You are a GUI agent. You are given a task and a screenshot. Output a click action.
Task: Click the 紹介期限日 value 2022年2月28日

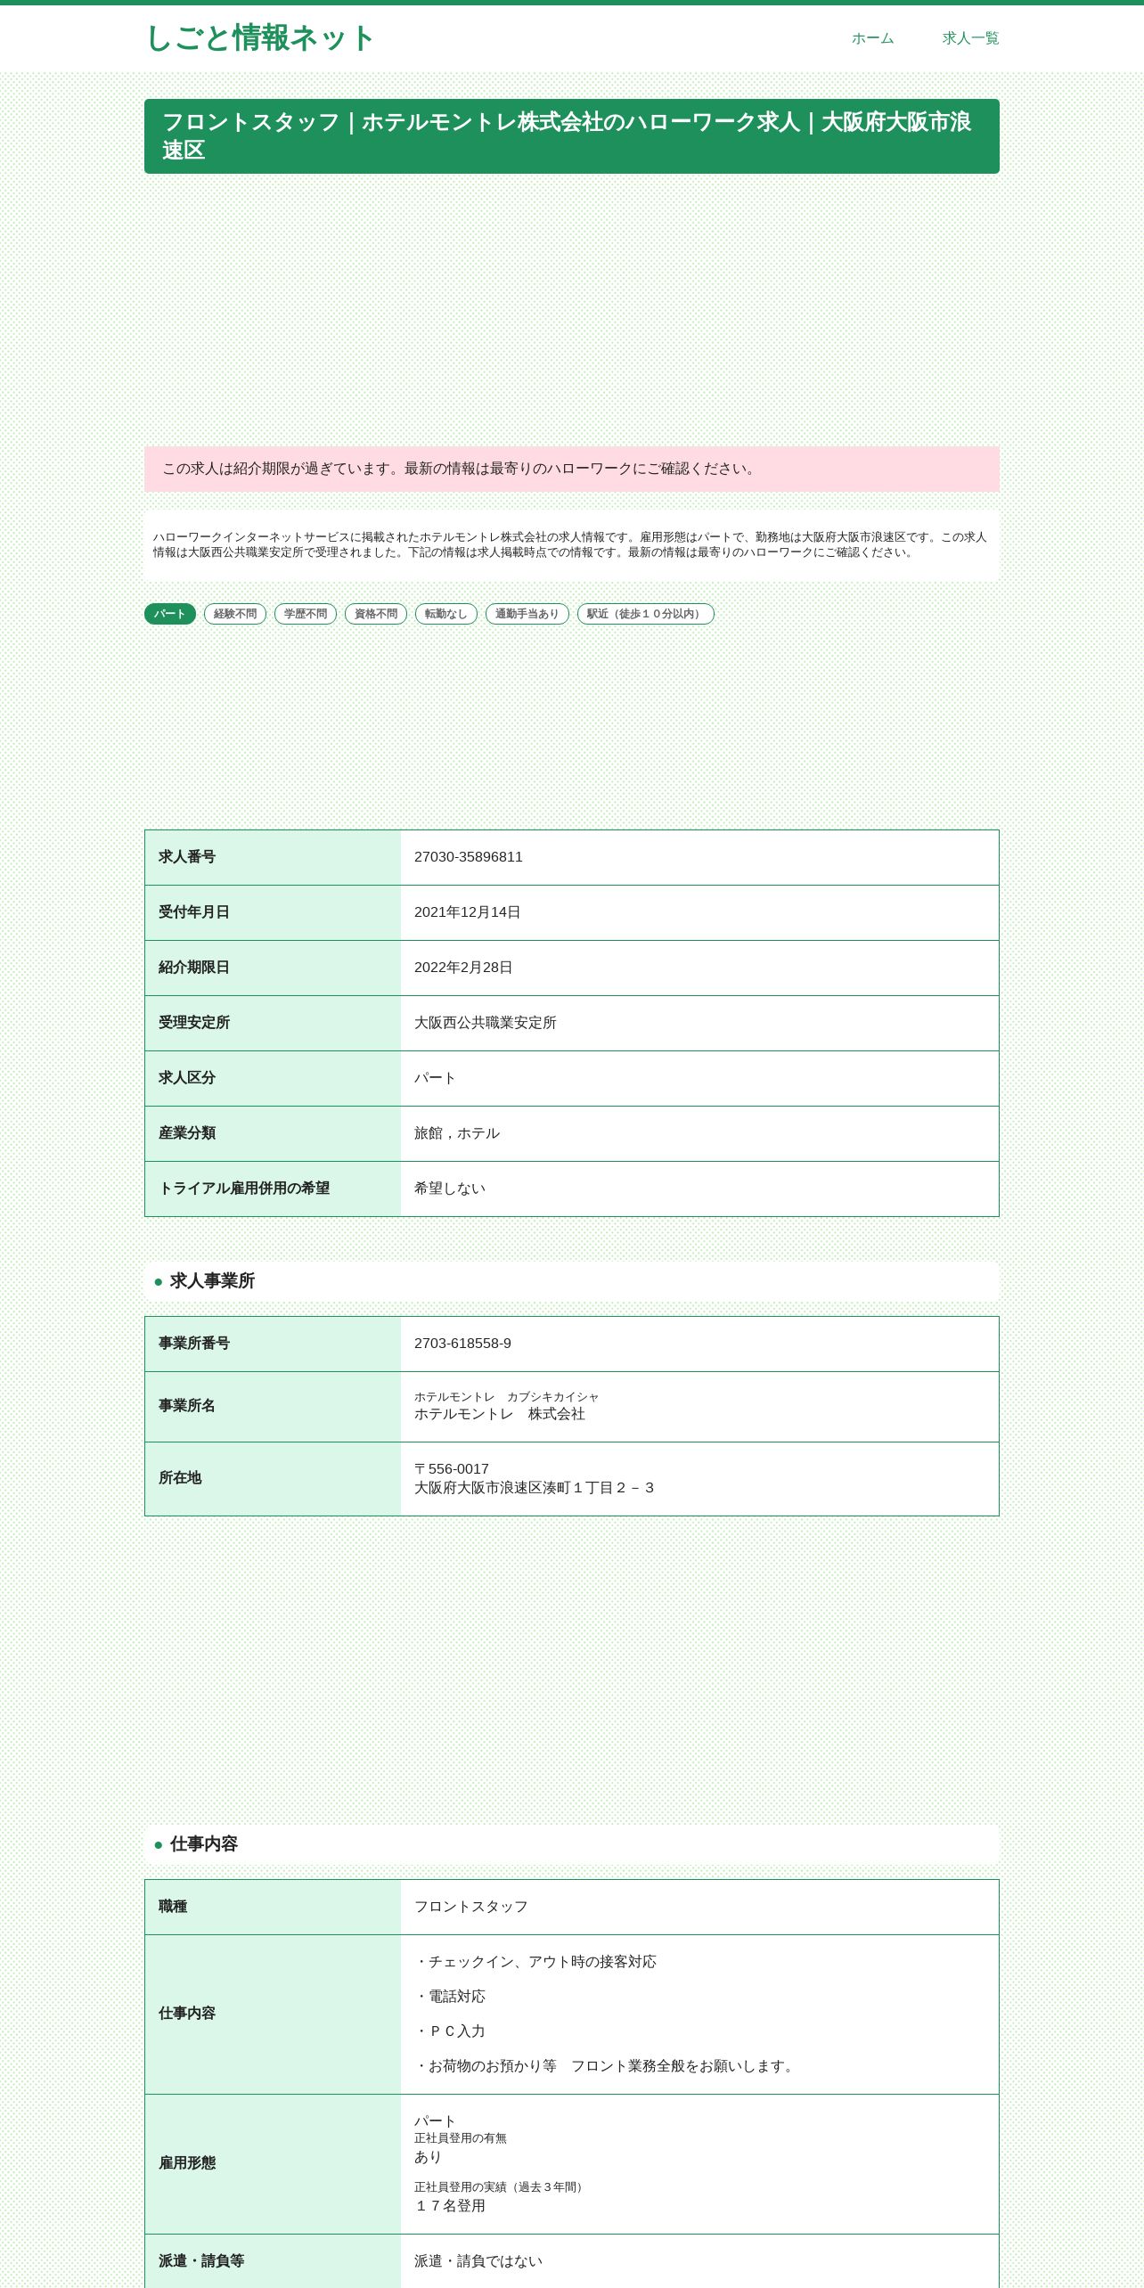pos(463,968)
